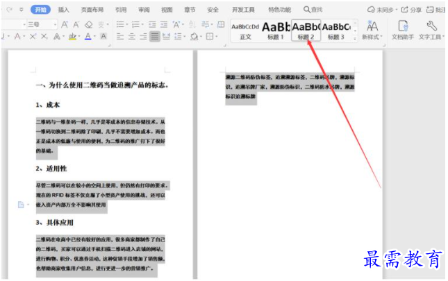Click the phonetic guide 变 icon
448x281 pixels.
pos(101,24)
